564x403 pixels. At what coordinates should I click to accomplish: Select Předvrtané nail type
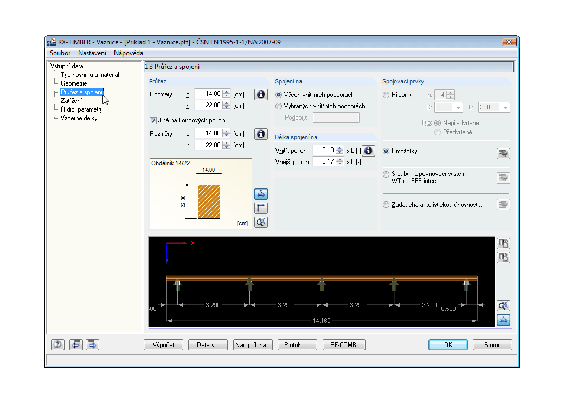438,132
